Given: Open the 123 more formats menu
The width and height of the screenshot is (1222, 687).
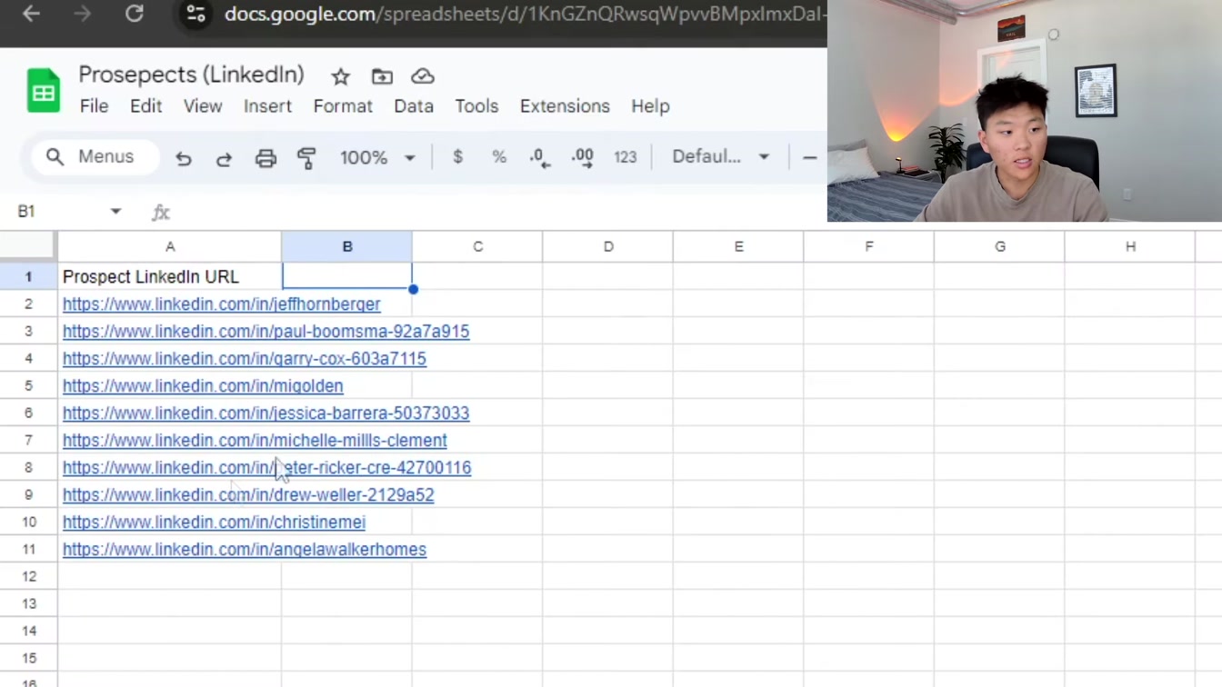Looking at the screenshot, I should [625, 157].
